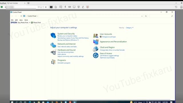Click the AnyDesk keyboard icon
This screenshot has height=103, width=183.
tap(70, 7)
